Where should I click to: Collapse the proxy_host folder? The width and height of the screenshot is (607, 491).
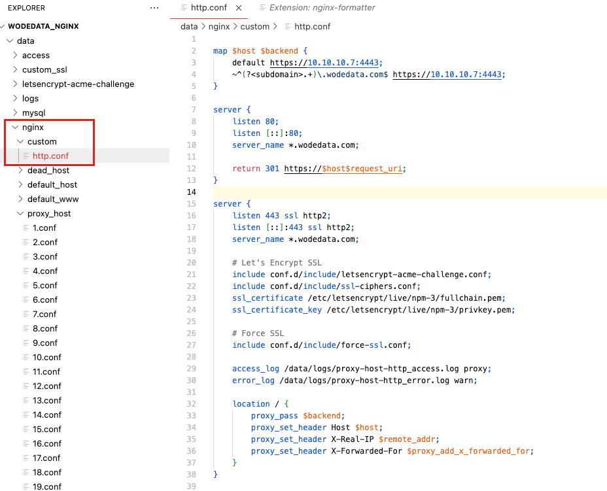coord(21,214)
